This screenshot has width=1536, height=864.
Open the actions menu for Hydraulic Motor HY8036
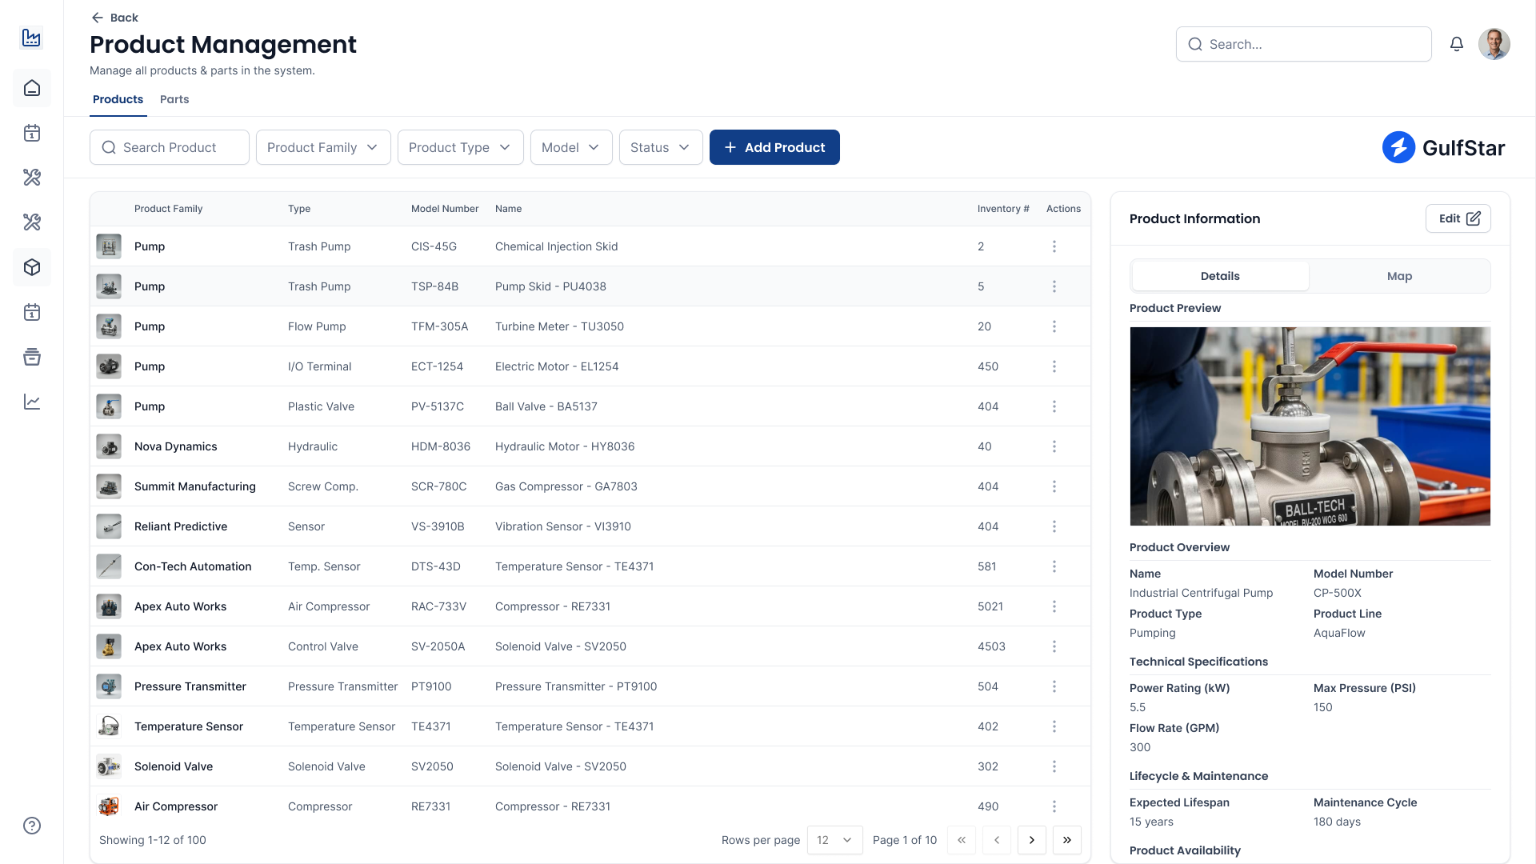click(x=1054, y=446)
